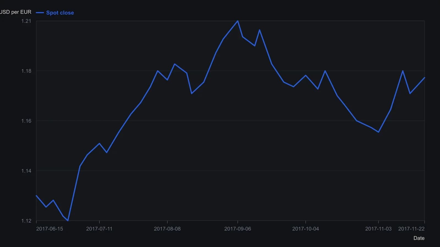Click the 2017-08-08 date label
Viewport: 440px width, 247px height.
(x=167, y=229)
